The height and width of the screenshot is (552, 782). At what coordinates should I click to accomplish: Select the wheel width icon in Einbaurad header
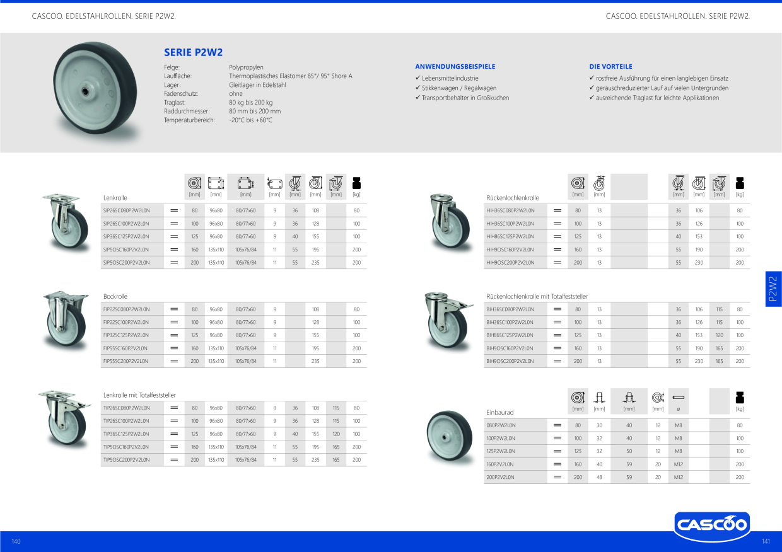click(600, 397)
